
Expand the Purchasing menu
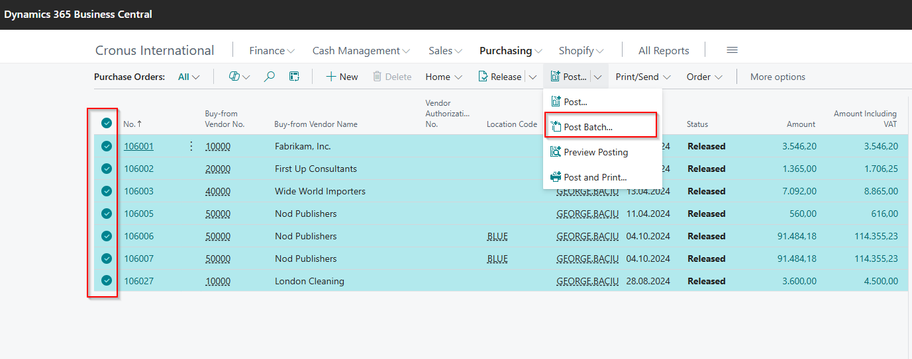511,50
